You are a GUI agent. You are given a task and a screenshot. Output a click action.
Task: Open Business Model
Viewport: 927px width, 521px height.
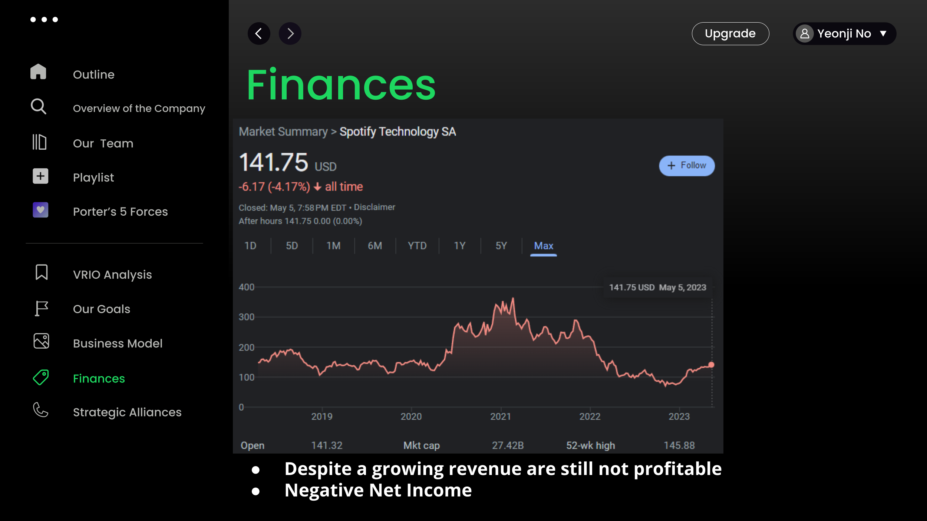click(118, 344)
